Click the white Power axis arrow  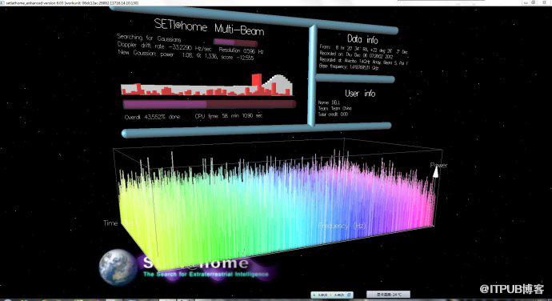pyautogui.click(x=435, y=171)
